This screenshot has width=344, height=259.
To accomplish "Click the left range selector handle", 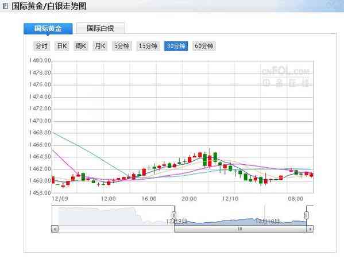I will (x=174, y=215).
